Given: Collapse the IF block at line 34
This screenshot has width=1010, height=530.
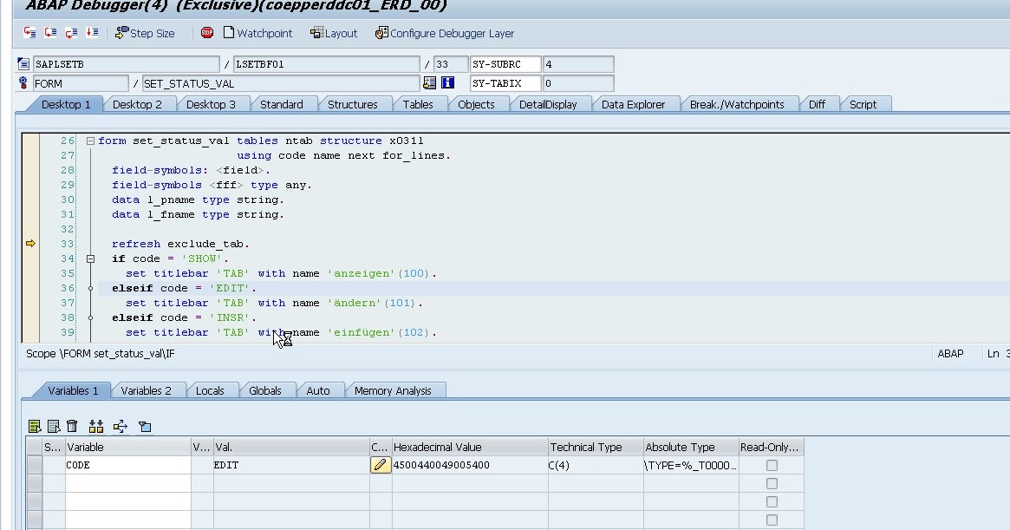Looking at the screenshot, I should (x=92, y=258).
